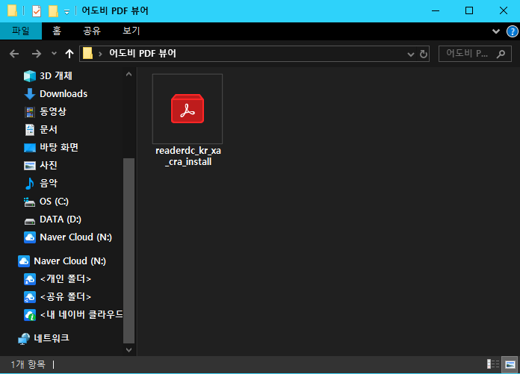Click the 문서 document icon
520x374 pixels.
[30, 130]
